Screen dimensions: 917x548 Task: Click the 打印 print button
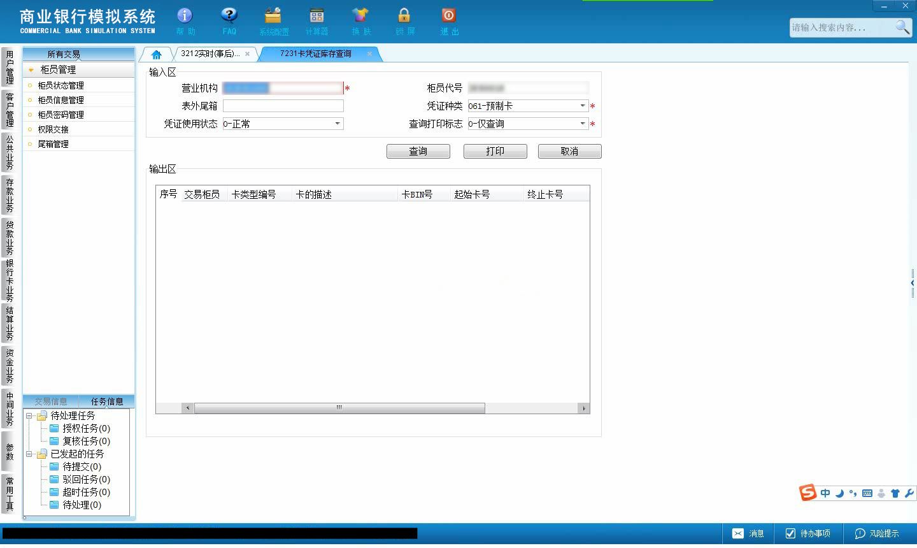pos(495,151)
